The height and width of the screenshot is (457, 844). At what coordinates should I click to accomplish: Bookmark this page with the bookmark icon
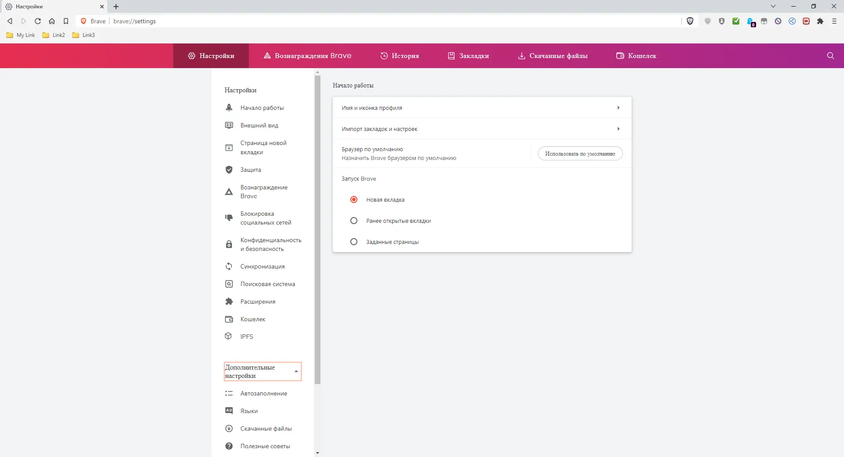66,21
